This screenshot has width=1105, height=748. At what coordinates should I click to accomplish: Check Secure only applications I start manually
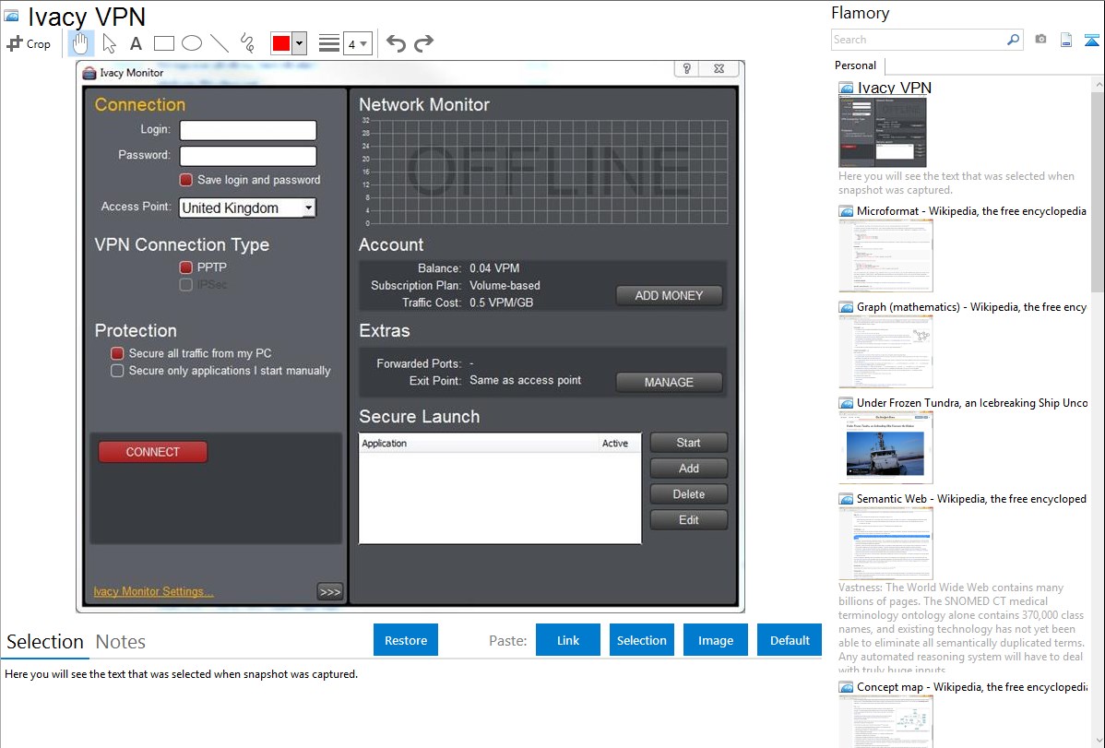point(117,371)
